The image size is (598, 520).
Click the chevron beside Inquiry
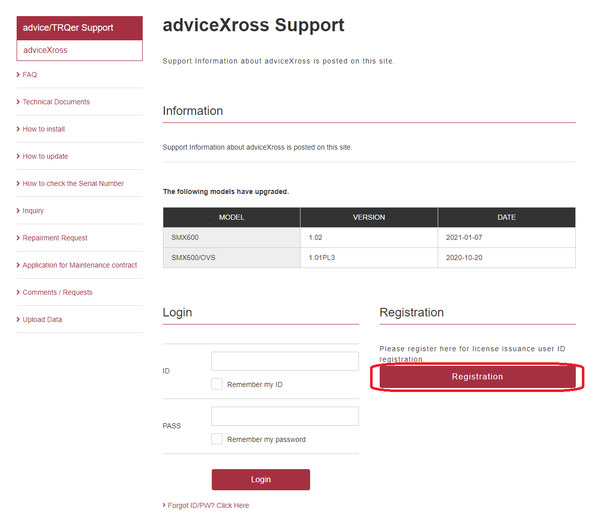tap(18, 211)
